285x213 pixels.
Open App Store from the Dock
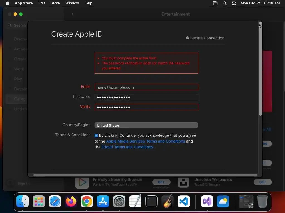103,201
